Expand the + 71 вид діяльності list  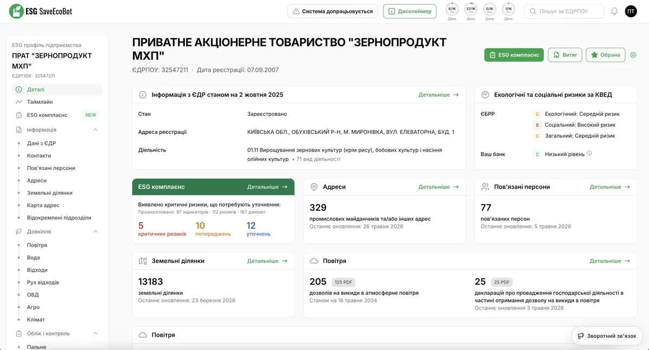[x=316, y=160]
